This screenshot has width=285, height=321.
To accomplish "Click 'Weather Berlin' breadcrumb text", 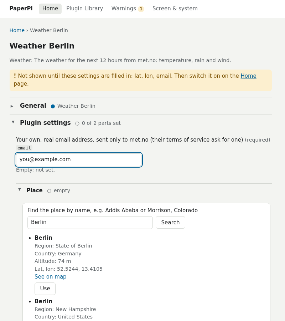I will coord(49,30).
